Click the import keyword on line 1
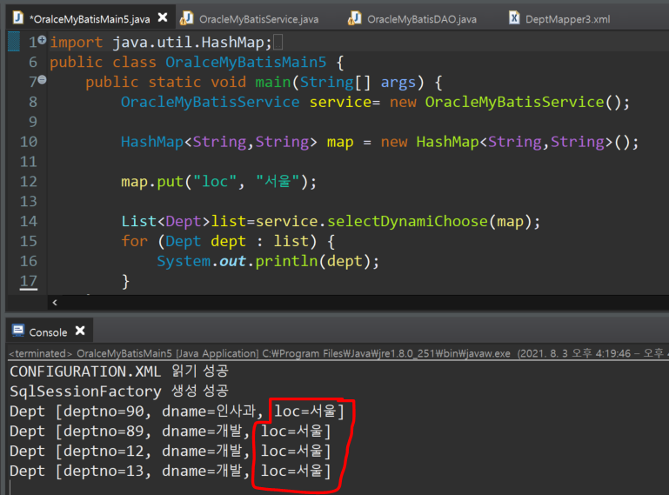 click(x=76, y=43)
